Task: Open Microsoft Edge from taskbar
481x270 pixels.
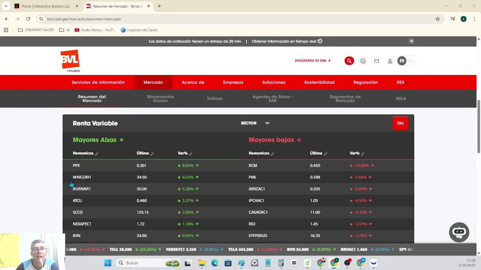Action: [x=215, y=263]
